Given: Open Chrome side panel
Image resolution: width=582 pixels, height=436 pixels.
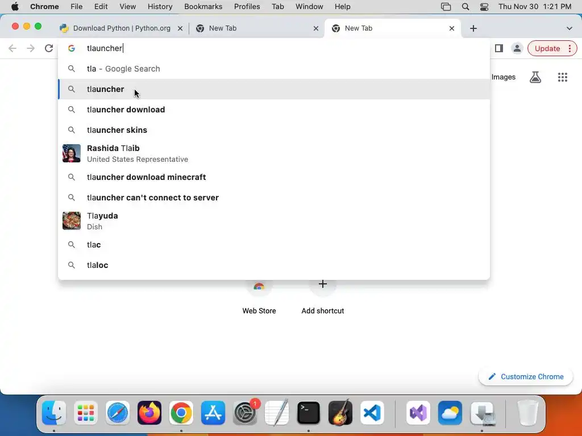Looking at the screenshot, I should pos(499,48).
